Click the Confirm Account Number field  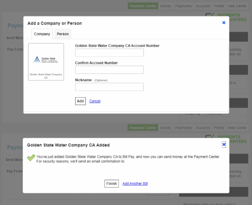[110, 70]
